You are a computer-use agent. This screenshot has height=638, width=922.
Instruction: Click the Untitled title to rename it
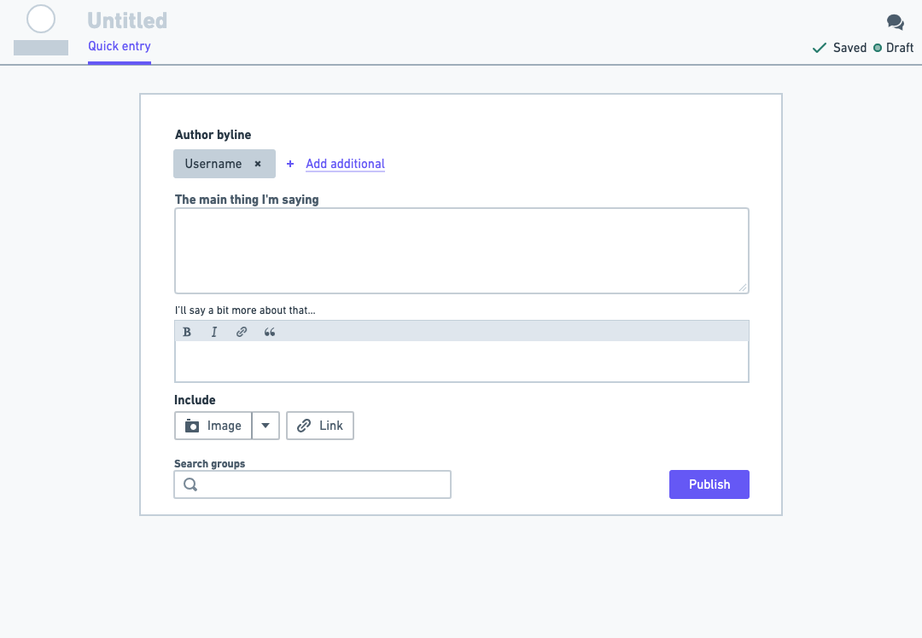click(x=126, y=20)
